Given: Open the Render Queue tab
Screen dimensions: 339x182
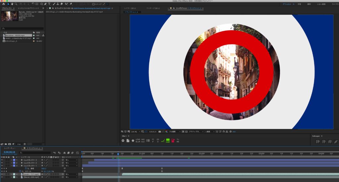Looking at the screenshot, I should [10, 148].
